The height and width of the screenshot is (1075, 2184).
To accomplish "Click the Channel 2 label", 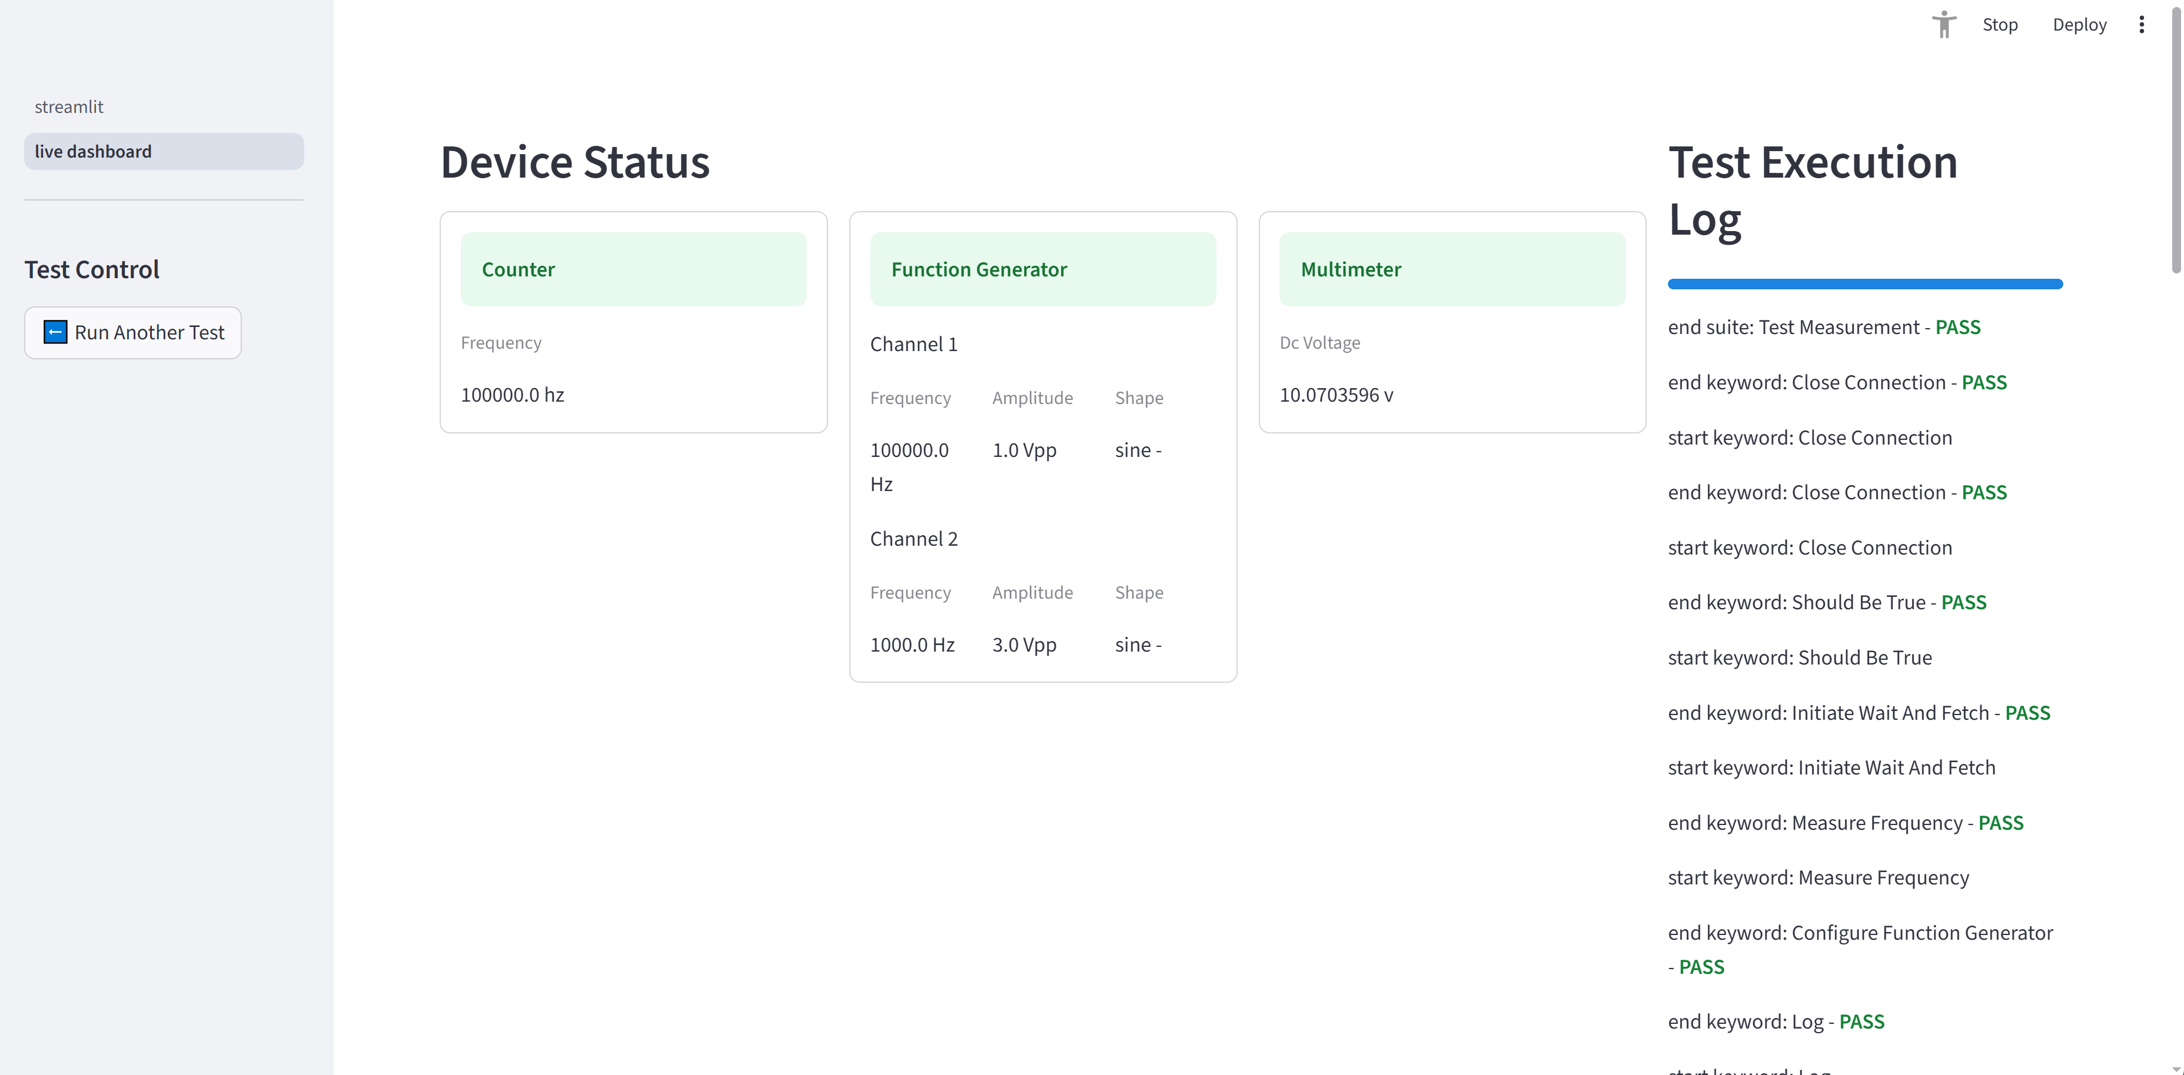I will (913, 539).
